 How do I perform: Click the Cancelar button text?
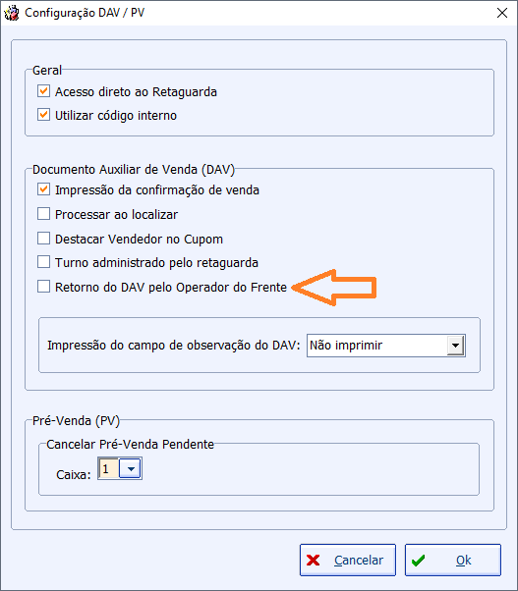(359, 561)
